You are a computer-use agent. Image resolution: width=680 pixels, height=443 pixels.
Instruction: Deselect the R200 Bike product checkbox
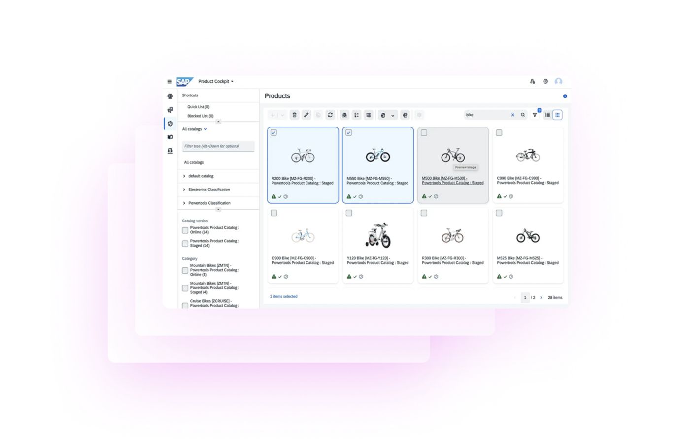pyautogui.click(x=274, y=132)
